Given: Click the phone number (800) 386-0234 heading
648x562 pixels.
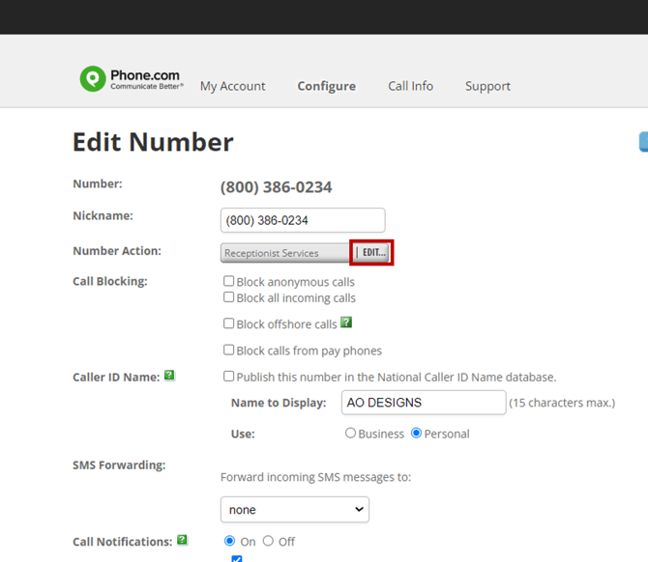Looking at the screenshot, I should (276, 187).
